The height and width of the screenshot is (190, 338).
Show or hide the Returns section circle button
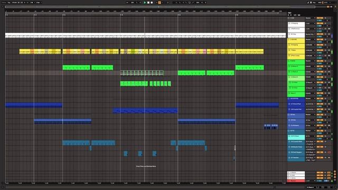pyautogui.click(x=335, y=175)
